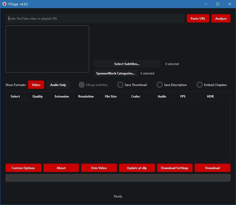Click the File Size column header

tap(111, 96)
